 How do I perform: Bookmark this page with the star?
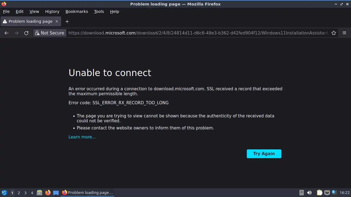pos(334,33)
